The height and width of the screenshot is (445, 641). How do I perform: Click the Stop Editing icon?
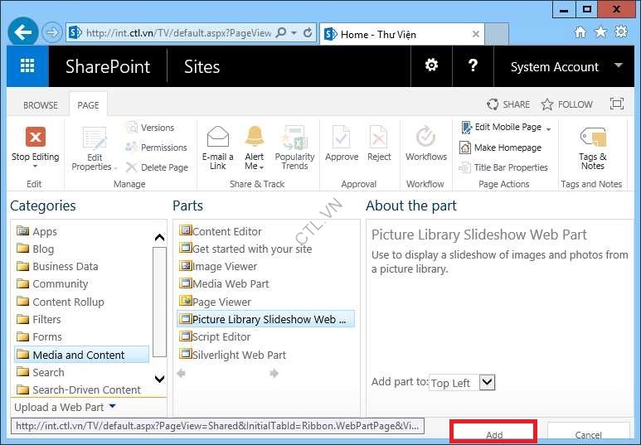(x=35, y=138)
